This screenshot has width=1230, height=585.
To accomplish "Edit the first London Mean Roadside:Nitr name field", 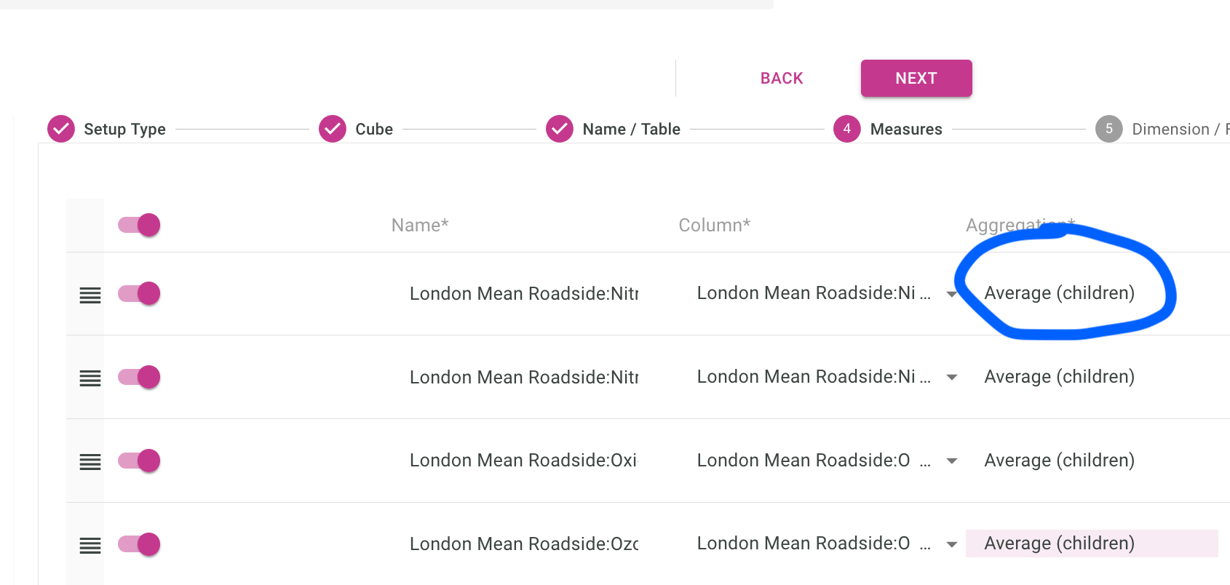I will tap(524, 294).
